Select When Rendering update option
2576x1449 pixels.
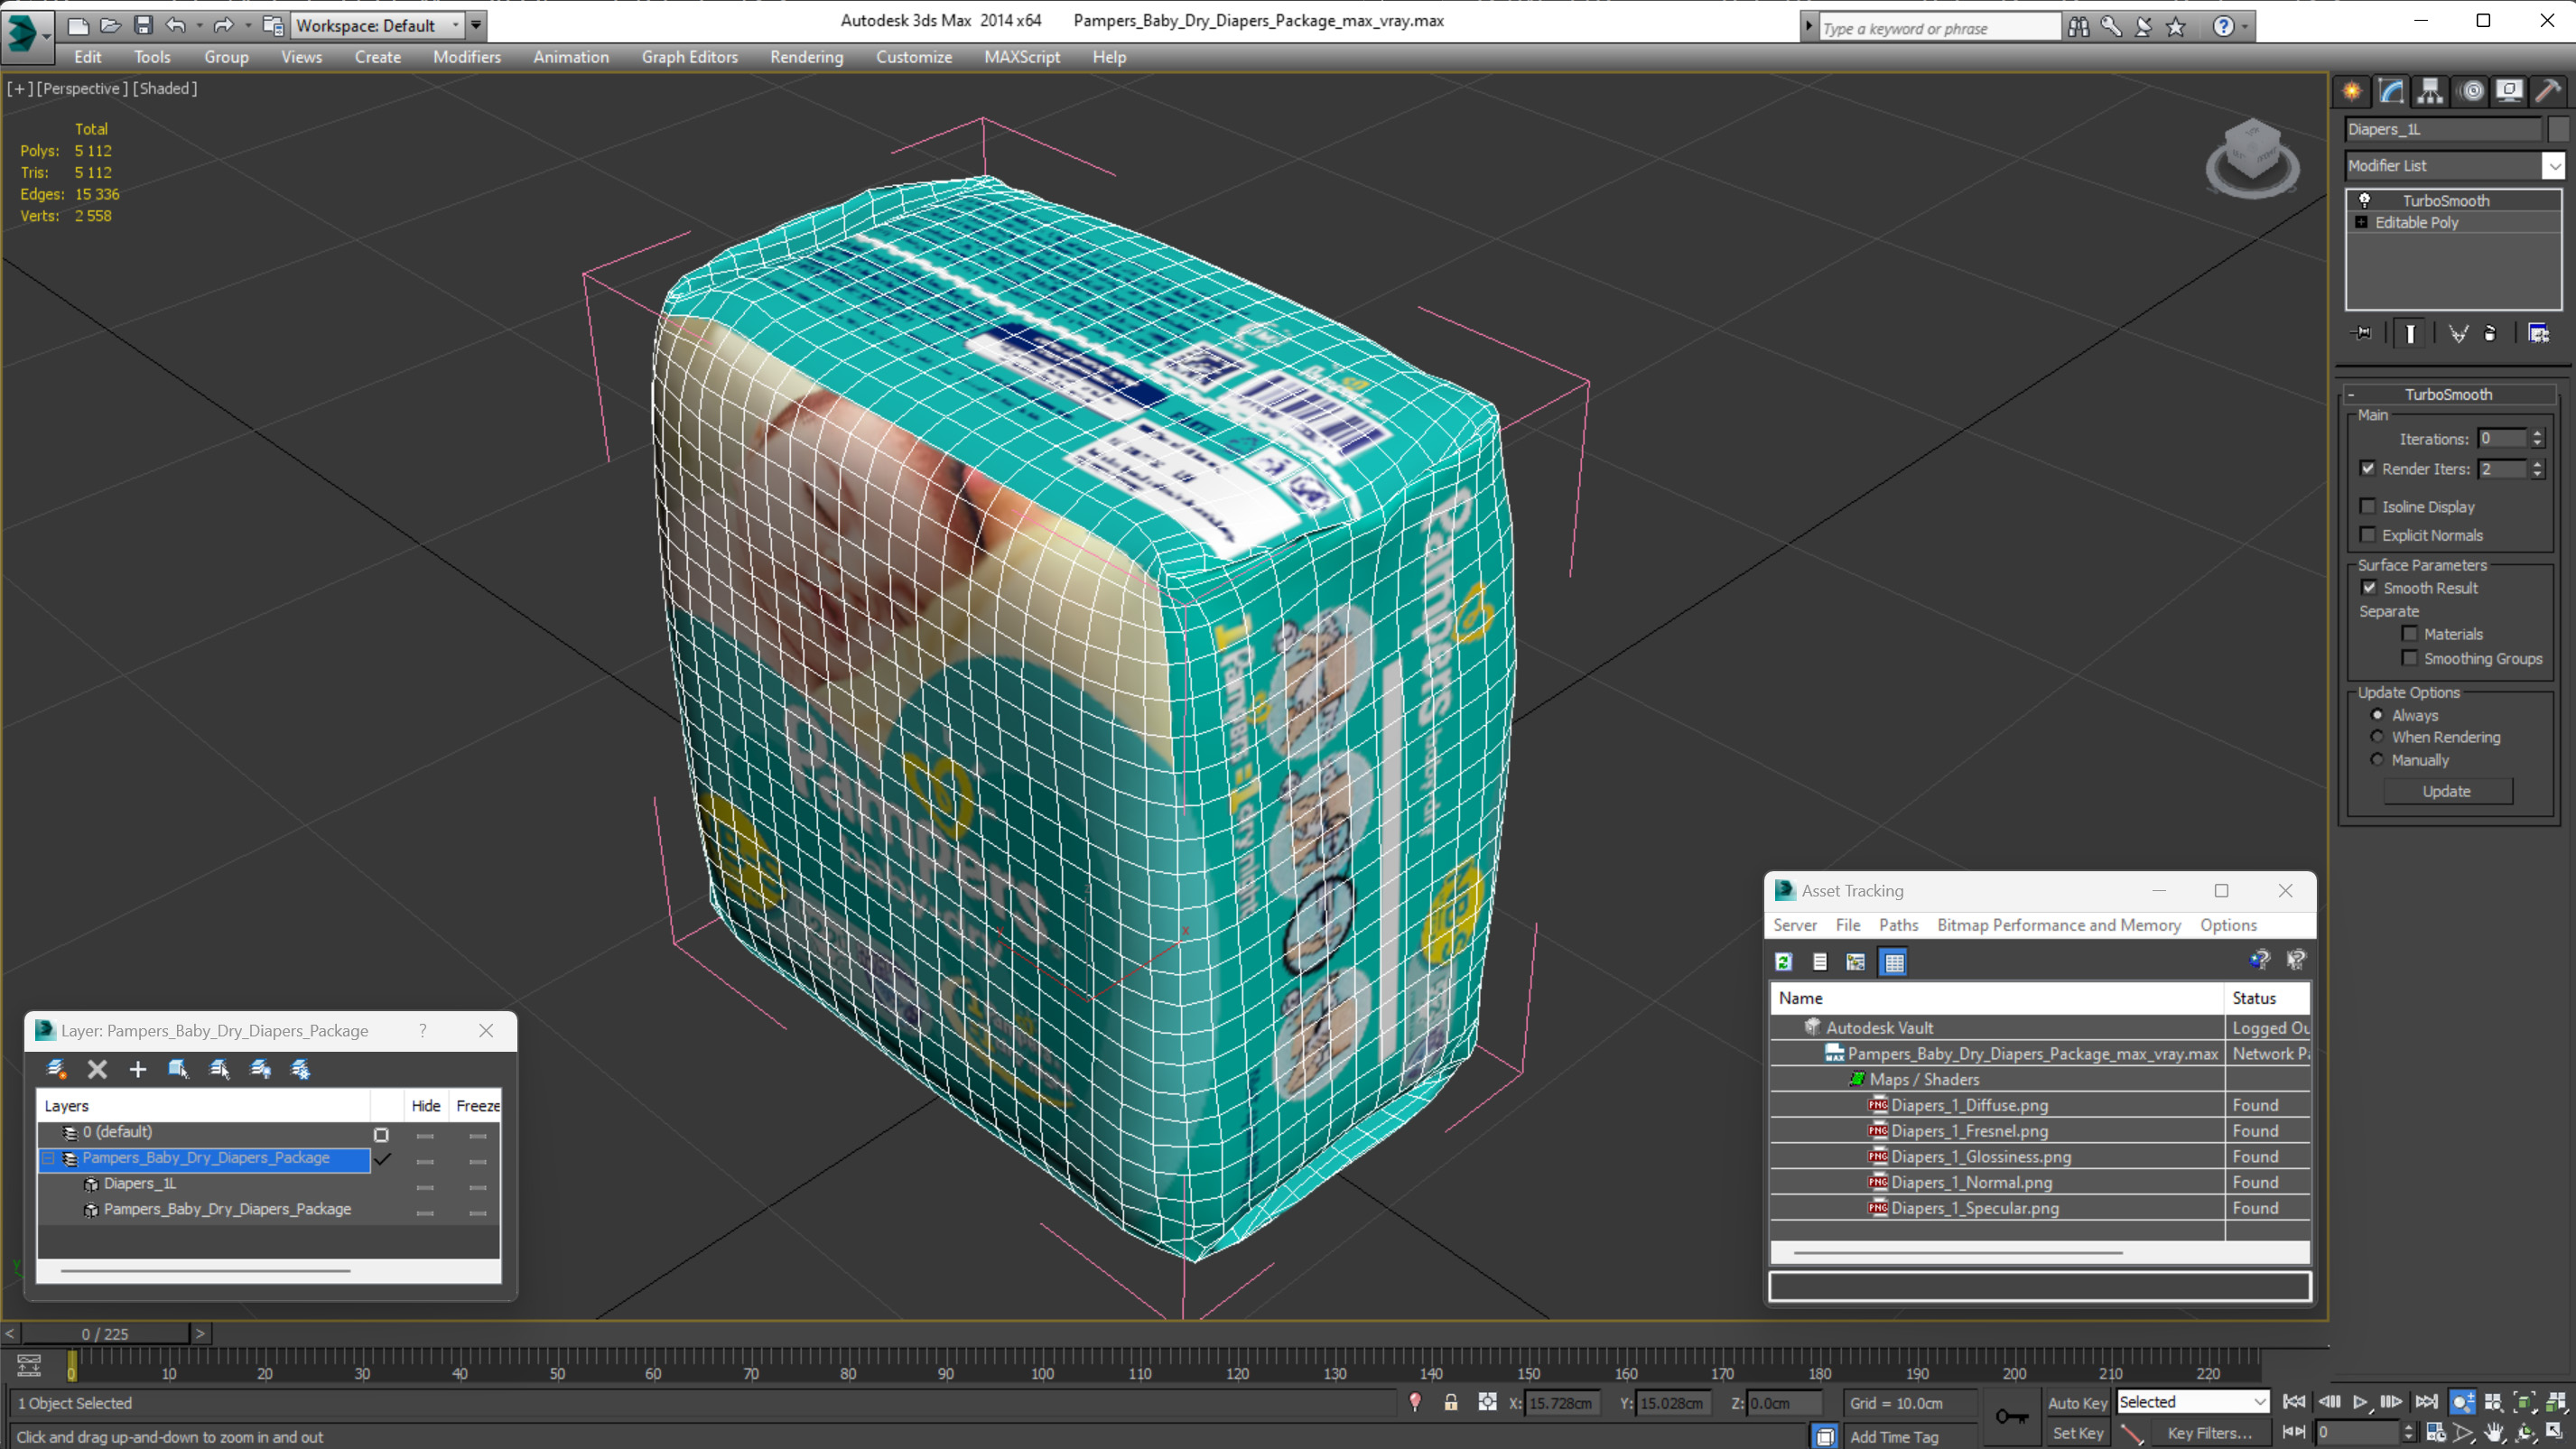click(x=2377, y=736)
